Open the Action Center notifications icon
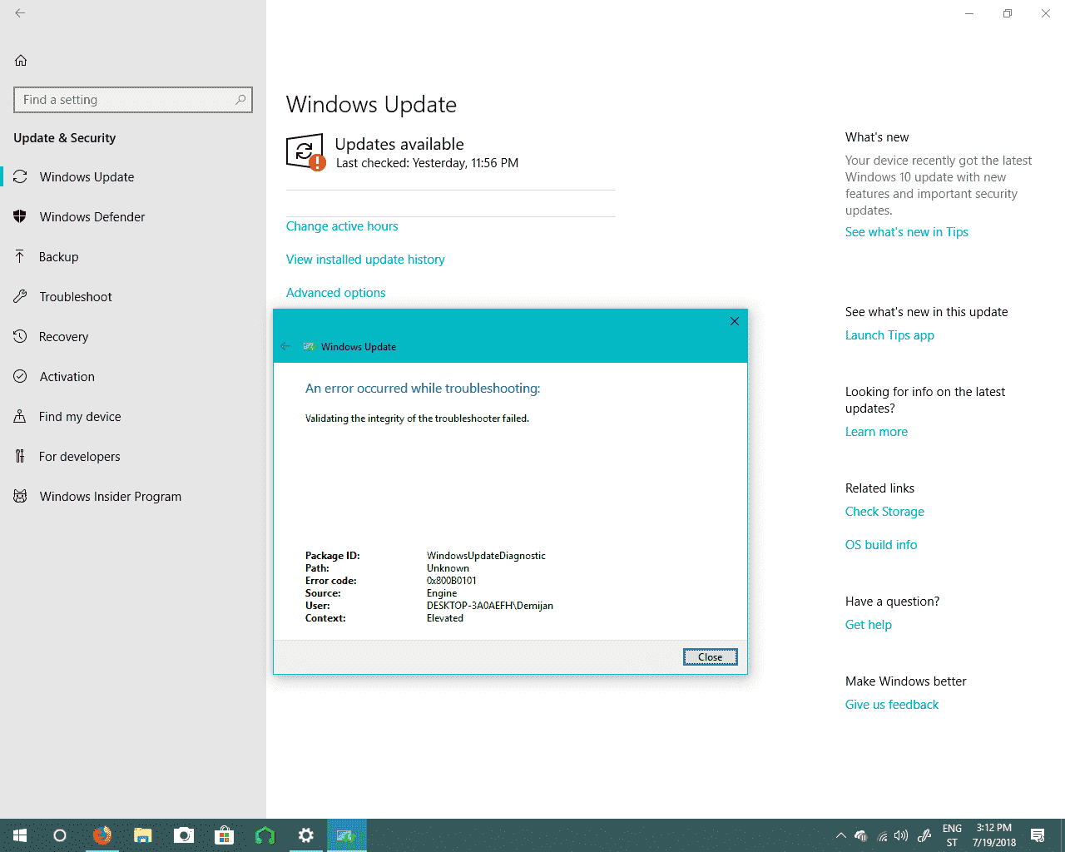 tap(1038, 835)
